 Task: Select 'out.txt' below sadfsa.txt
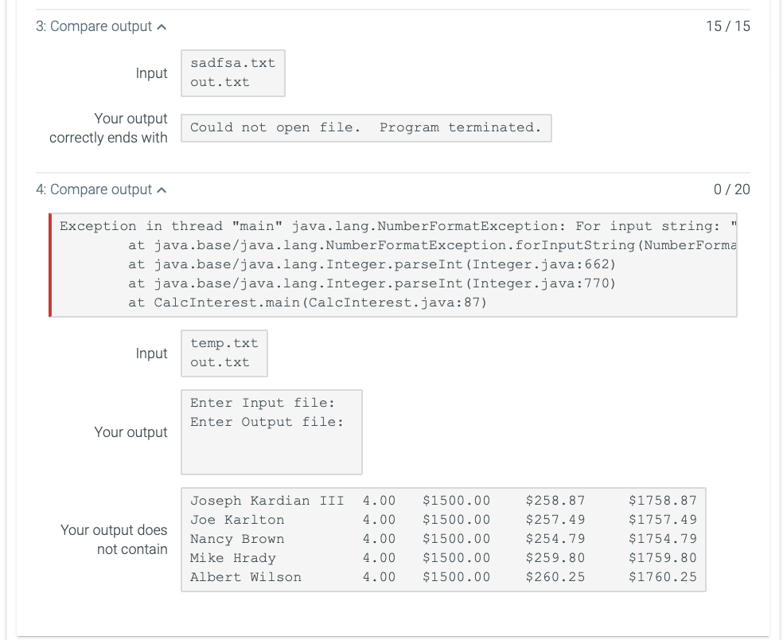point(220,82)
